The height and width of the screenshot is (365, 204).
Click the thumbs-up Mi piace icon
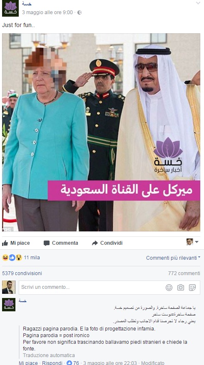(5, 243)
